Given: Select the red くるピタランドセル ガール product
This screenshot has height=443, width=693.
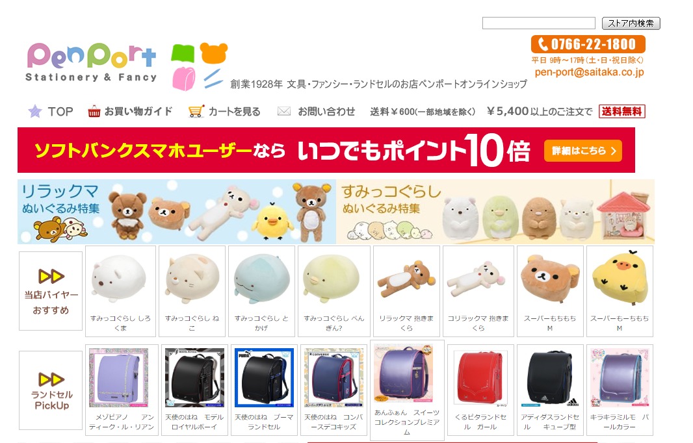Looking at the screenshot, I should pyautogui.click(x=480, y=390).
